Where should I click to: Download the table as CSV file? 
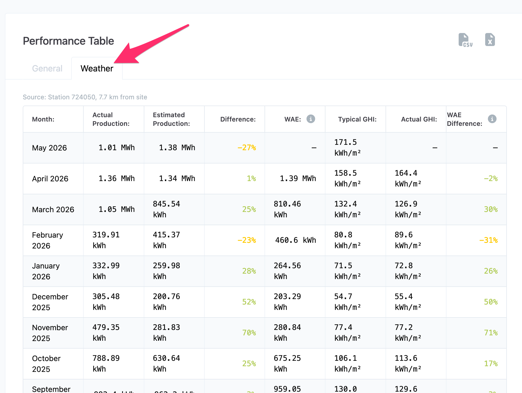click(465, 40)
